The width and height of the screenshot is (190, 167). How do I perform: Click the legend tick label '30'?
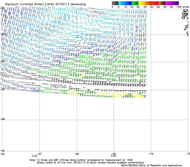151,7
